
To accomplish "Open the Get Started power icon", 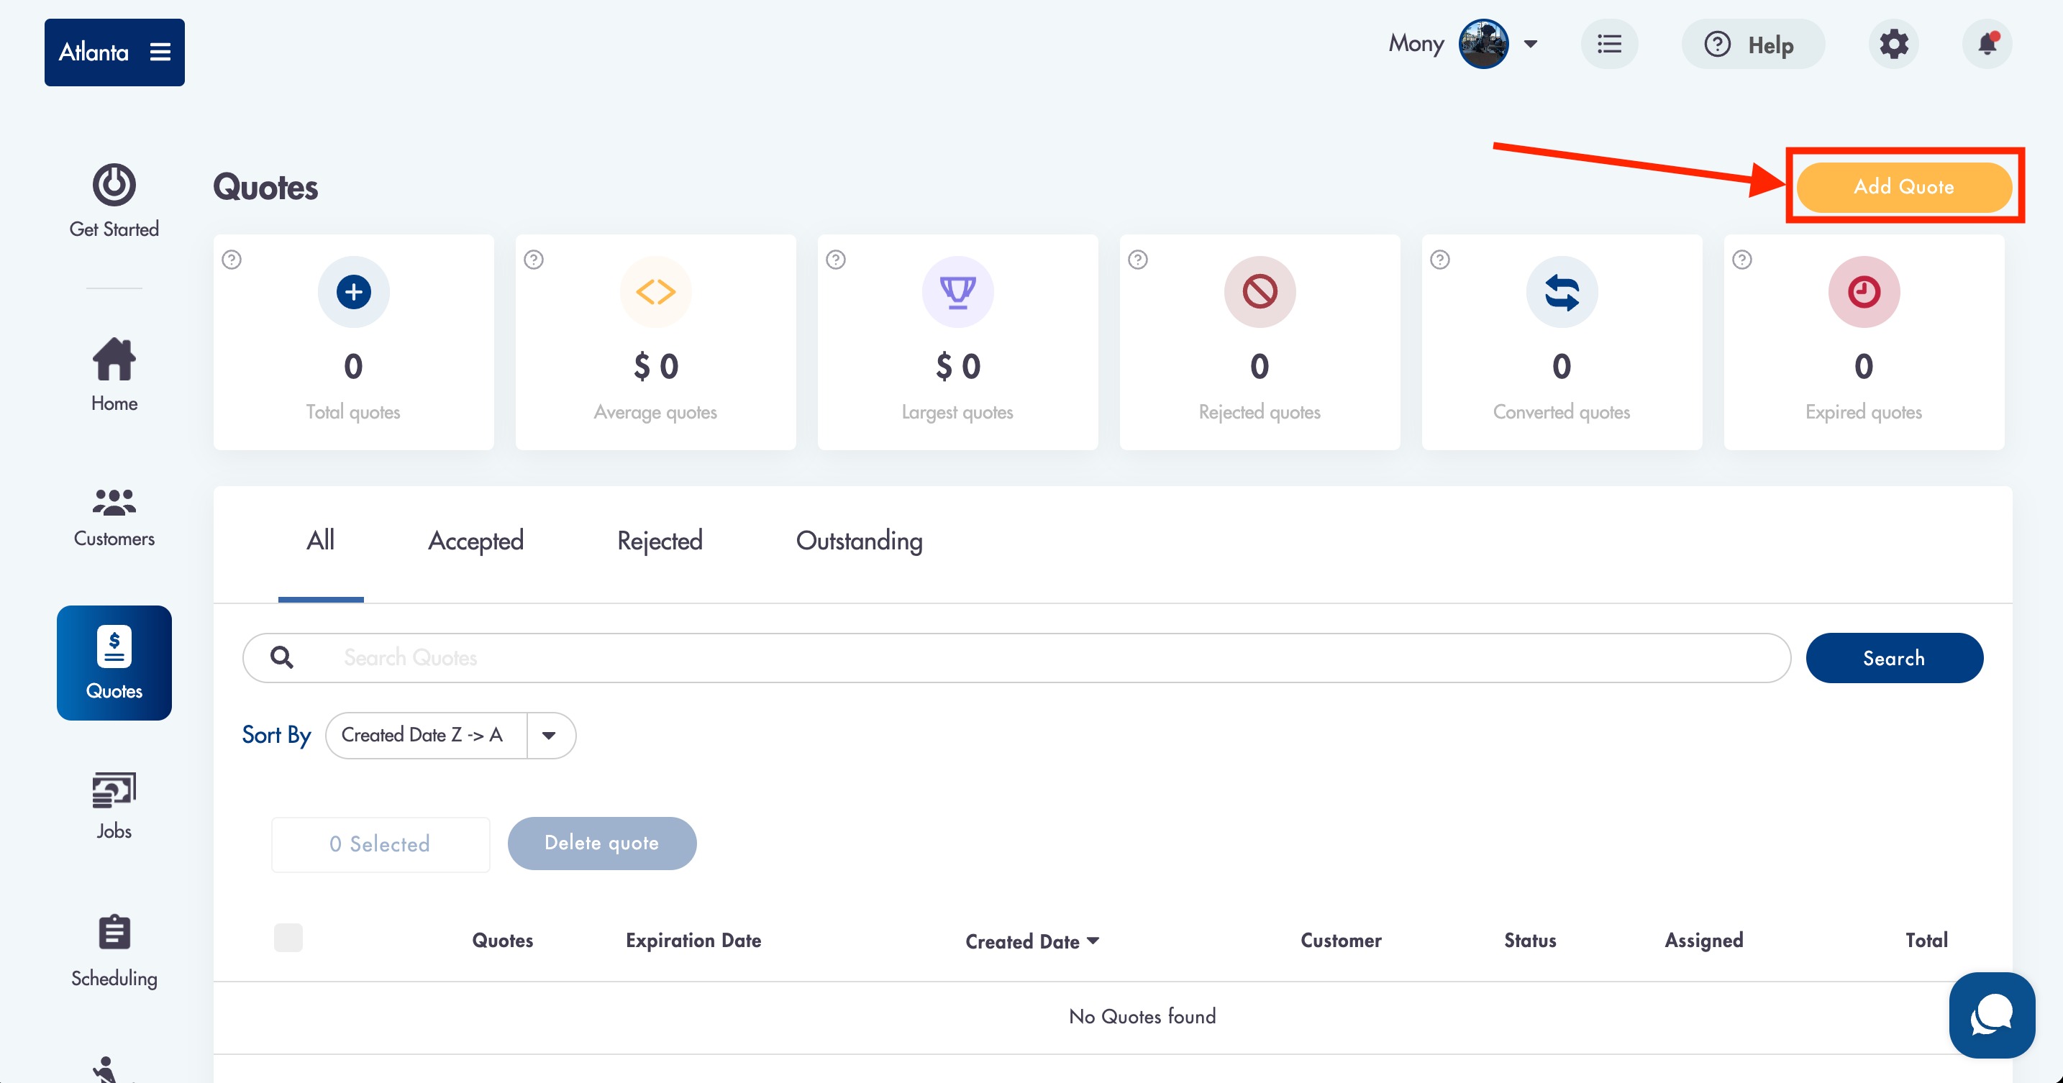I will coord(114,186).
